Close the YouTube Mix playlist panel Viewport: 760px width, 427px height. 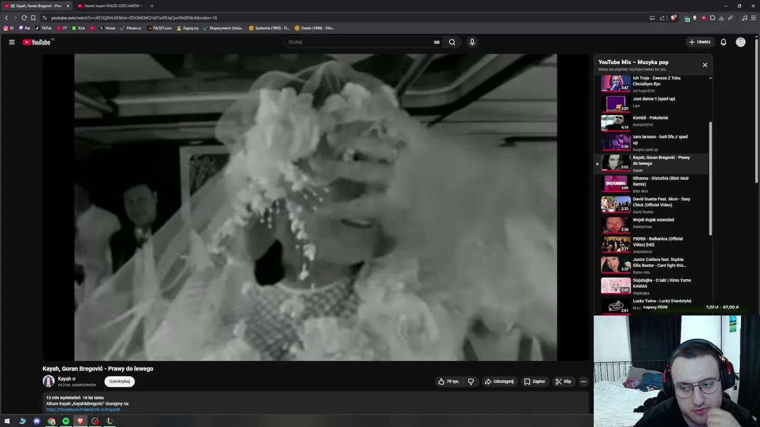coord(705,65)
